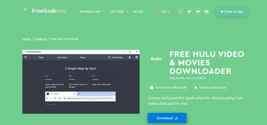The image size is (267, 125).
Task: Click the FREE HULU VIDEO & MOVIES DOWNLOADER heading
Action: [207, 63]
